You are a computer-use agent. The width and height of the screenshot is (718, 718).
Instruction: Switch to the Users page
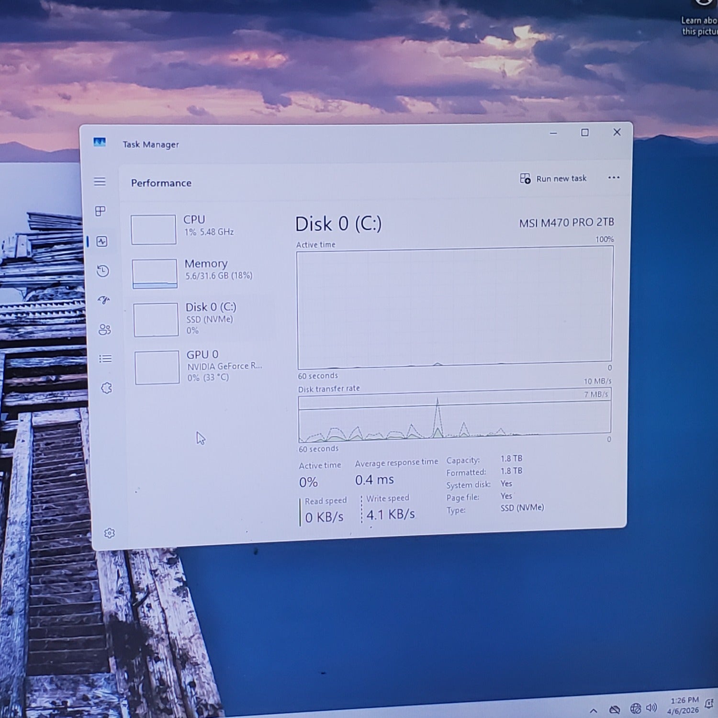pyautogui.click(x=104, y=329)
